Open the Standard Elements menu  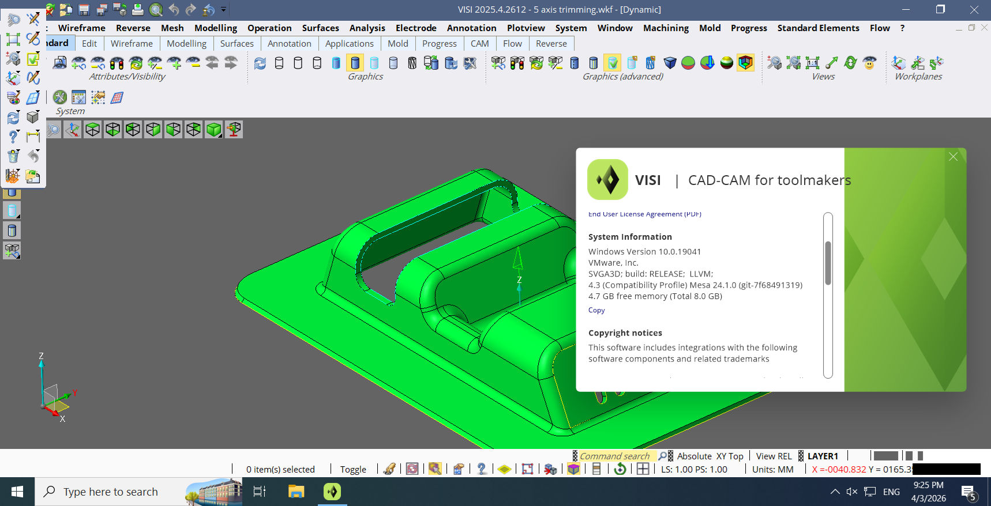(x=818, y=28)
